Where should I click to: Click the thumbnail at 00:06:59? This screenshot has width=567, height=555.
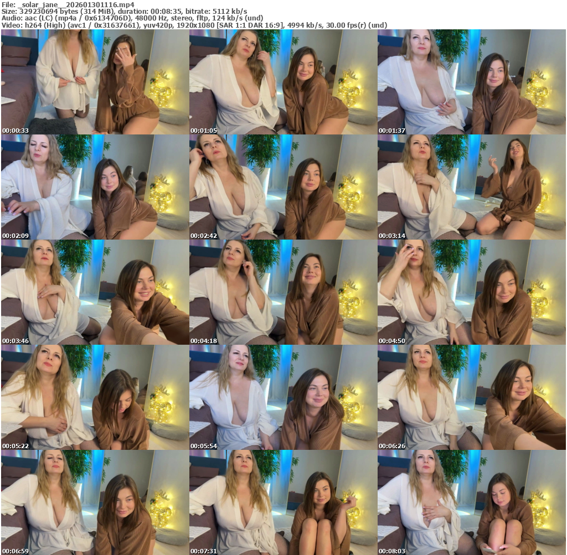[95, 502]
